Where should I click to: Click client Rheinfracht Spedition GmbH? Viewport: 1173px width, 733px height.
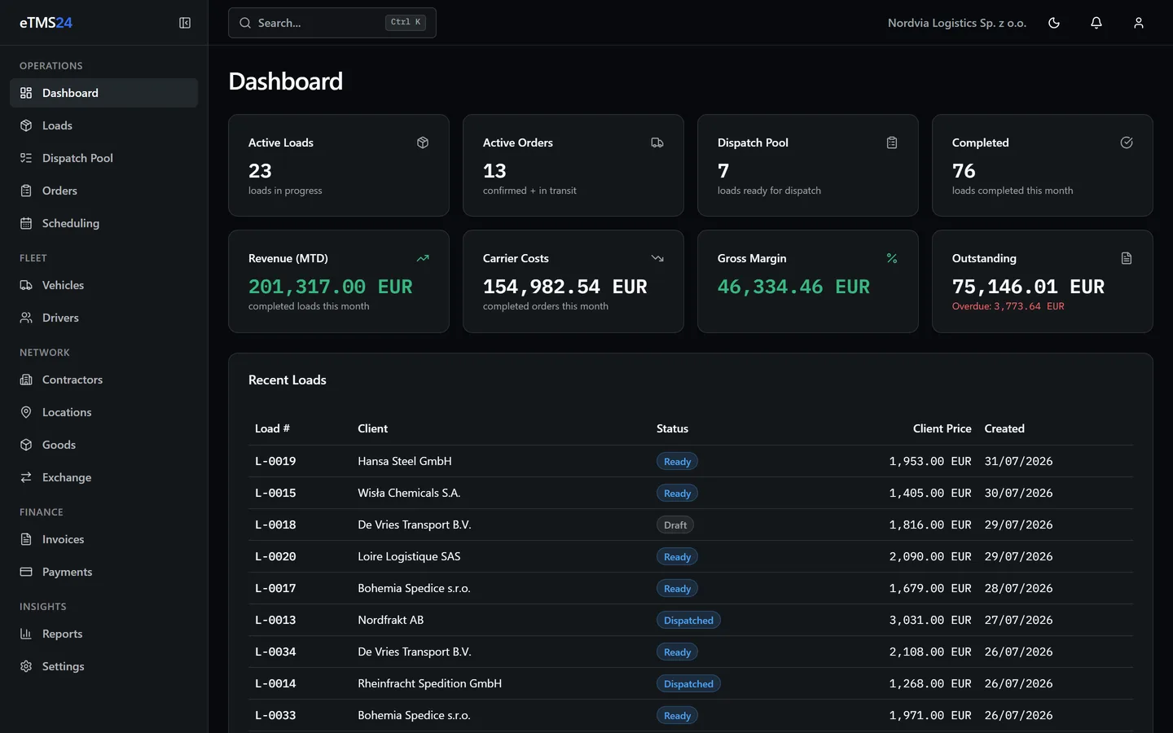pyautogui.click(x=429, y=683)
